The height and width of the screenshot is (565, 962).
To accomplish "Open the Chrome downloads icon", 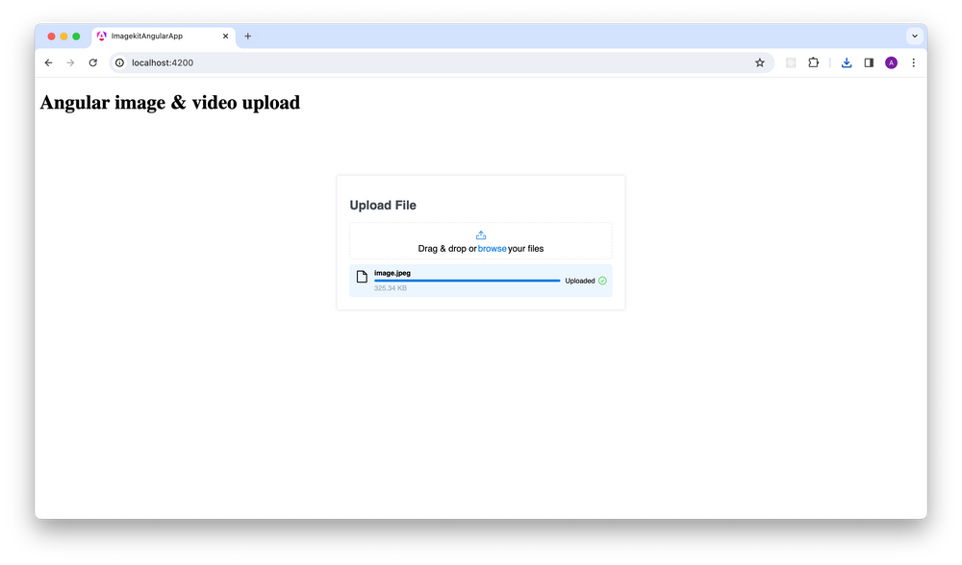I will (847, 62).
